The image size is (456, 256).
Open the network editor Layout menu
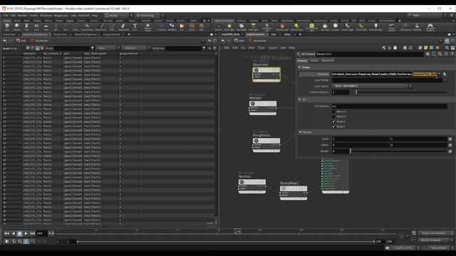(272, 48)
